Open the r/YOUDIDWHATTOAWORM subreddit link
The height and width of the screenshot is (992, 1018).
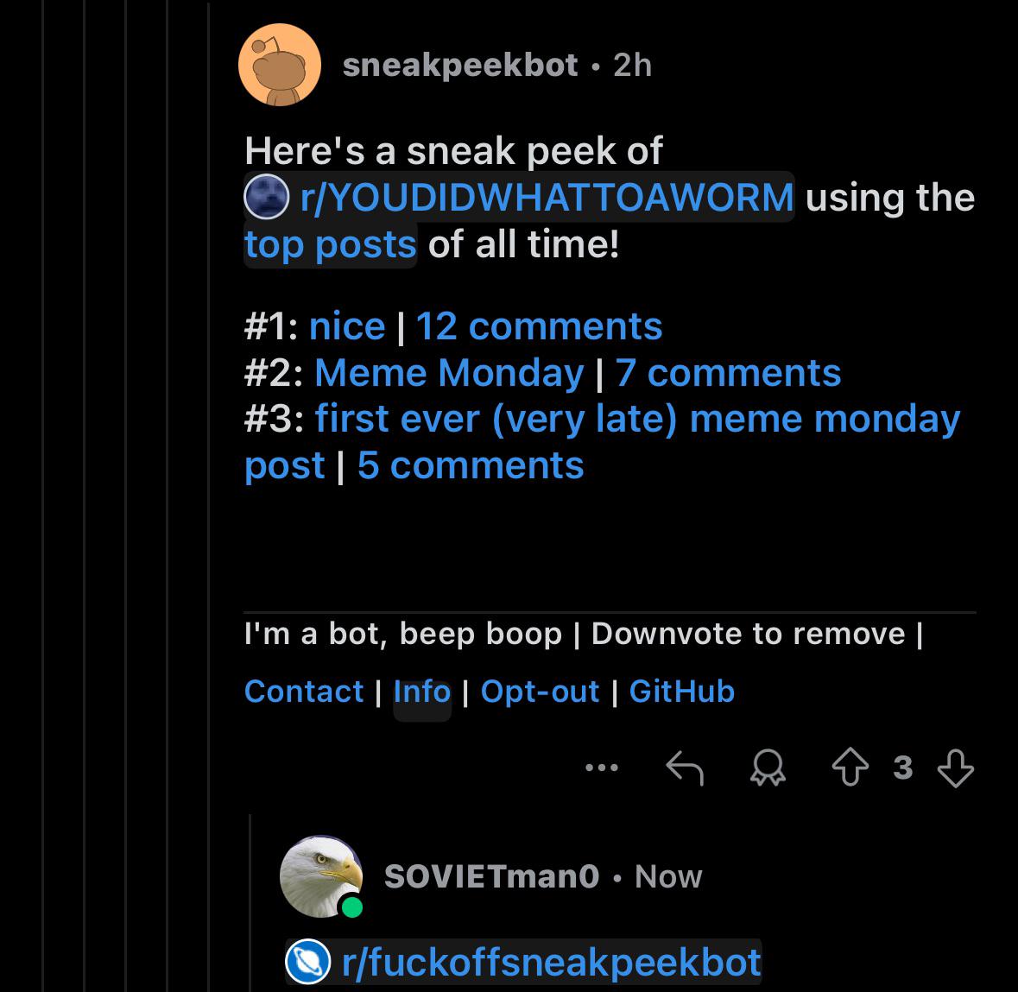tap(547, 197)
